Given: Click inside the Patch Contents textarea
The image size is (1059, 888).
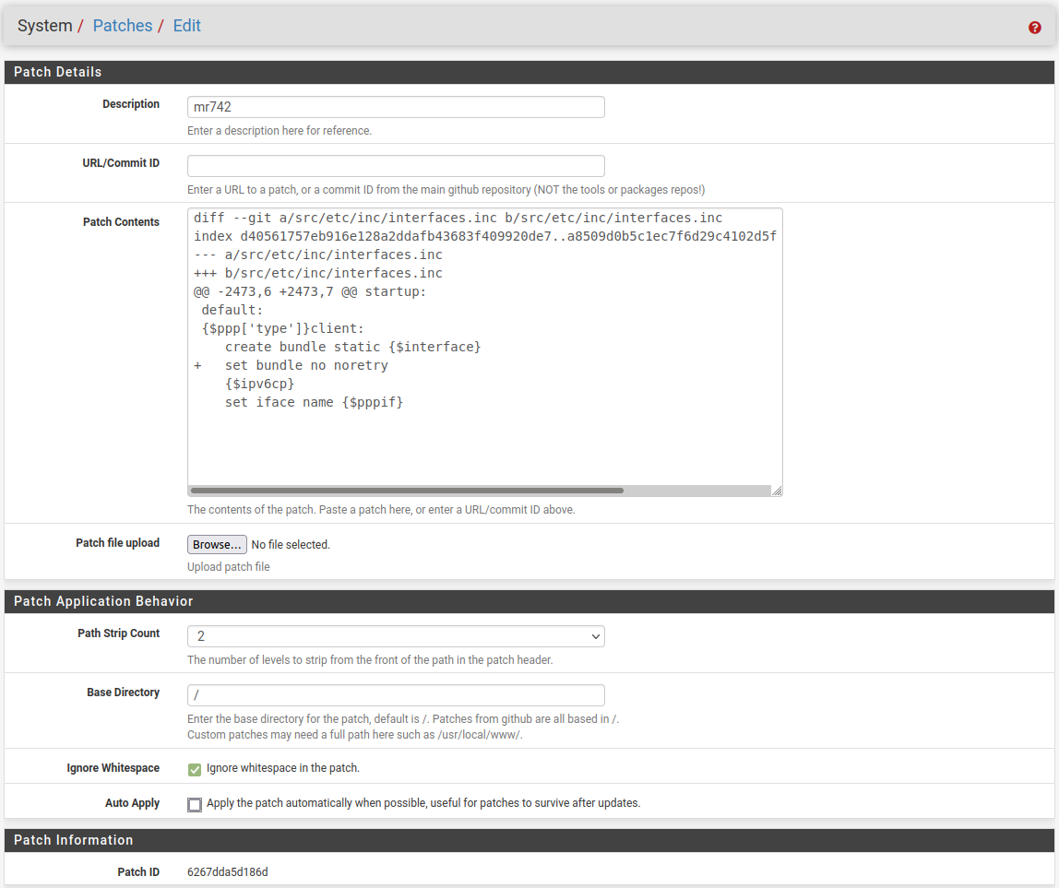Looking at the screenshot, I should [x=485, y=352].
